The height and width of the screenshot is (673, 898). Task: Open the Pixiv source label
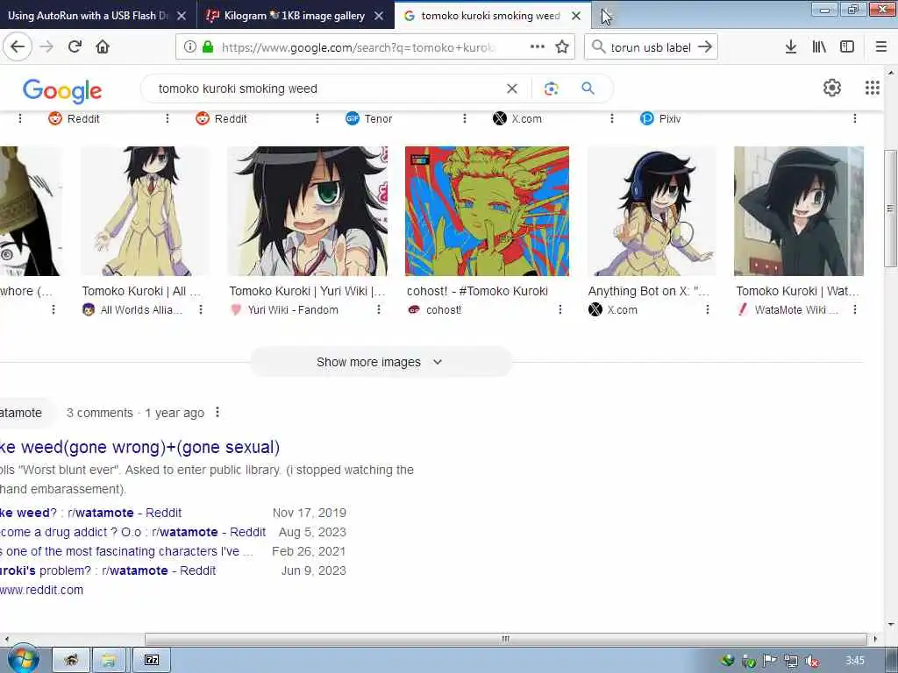[660, 118]
